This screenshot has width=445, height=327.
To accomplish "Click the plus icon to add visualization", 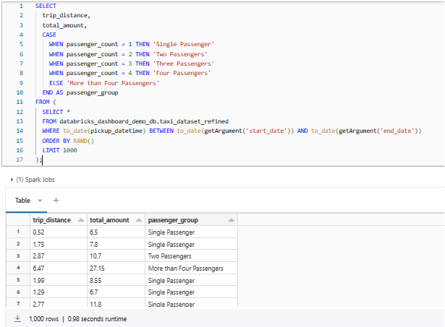I will (x=56, y=200).
